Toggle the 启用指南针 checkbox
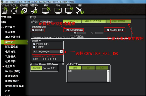Viewport: 146px width, 96px height. pos(33,30)
